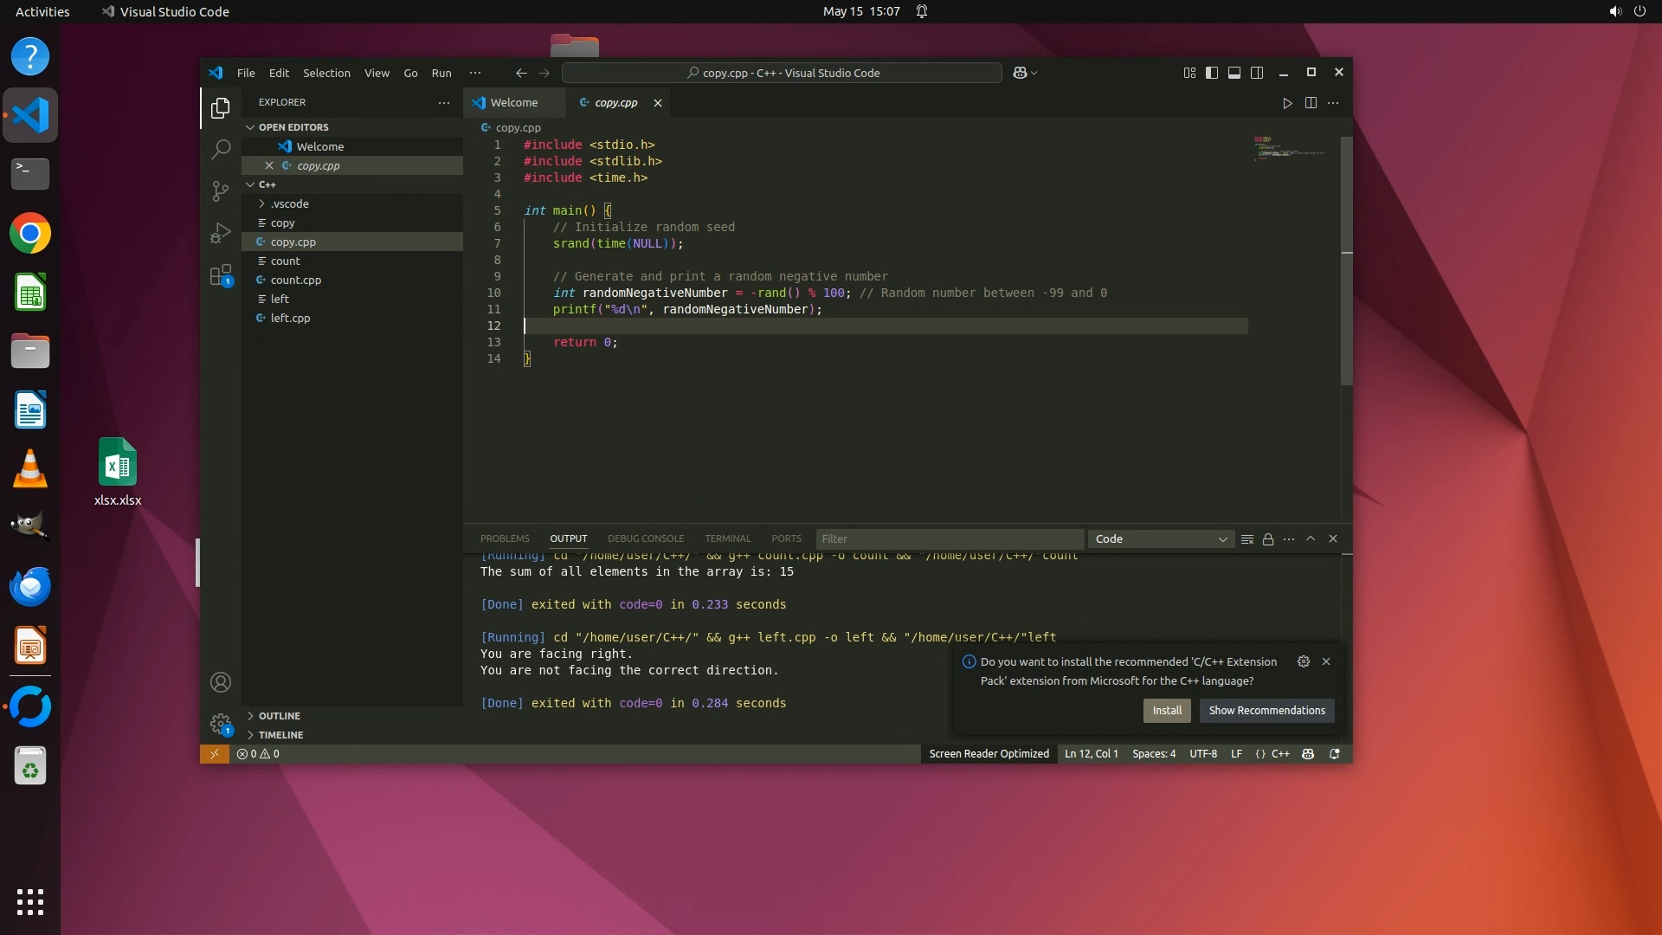
Task: Expand the OUTLINE section
Action: click(279, 716)
